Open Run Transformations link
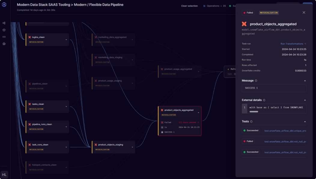Screen dimensions: 316x179 pyautogui.click(x=292, y=44)
